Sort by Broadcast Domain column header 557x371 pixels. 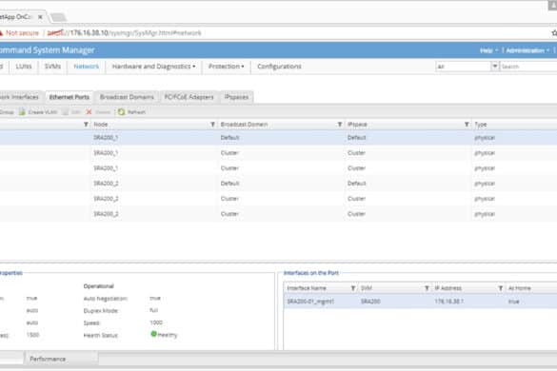pyautogui.click(x=244, y=125)
